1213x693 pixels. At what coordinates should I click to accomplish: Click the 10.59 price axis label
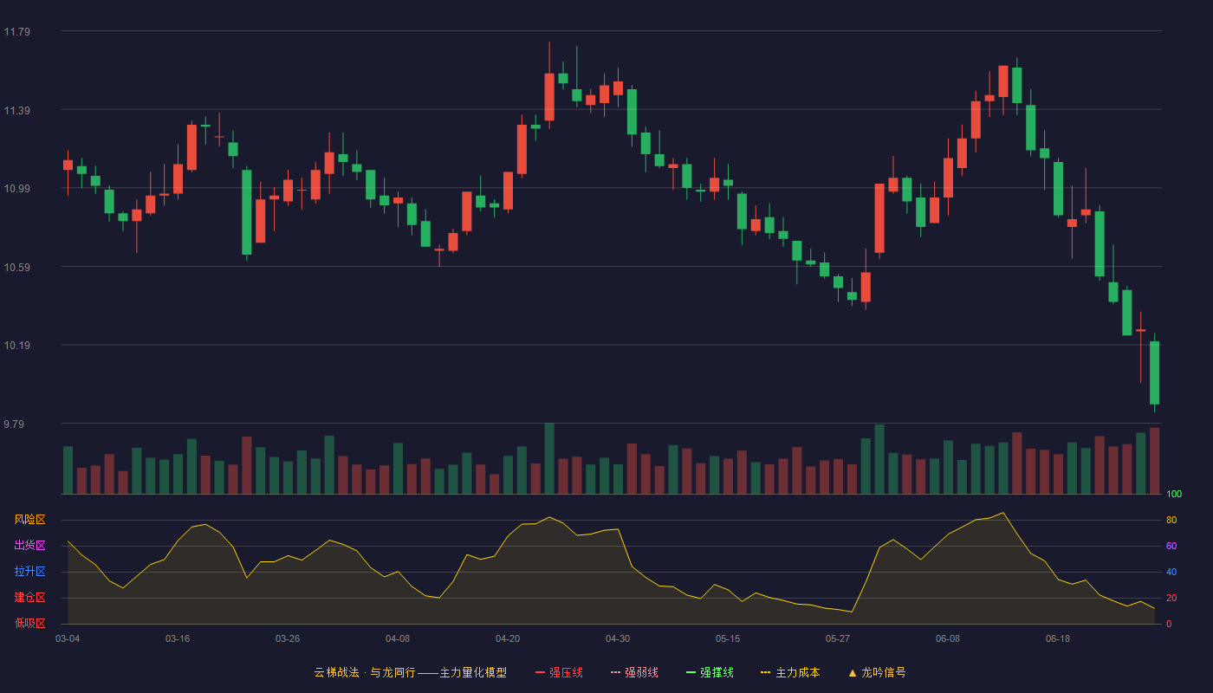click(x=16, y=268)
